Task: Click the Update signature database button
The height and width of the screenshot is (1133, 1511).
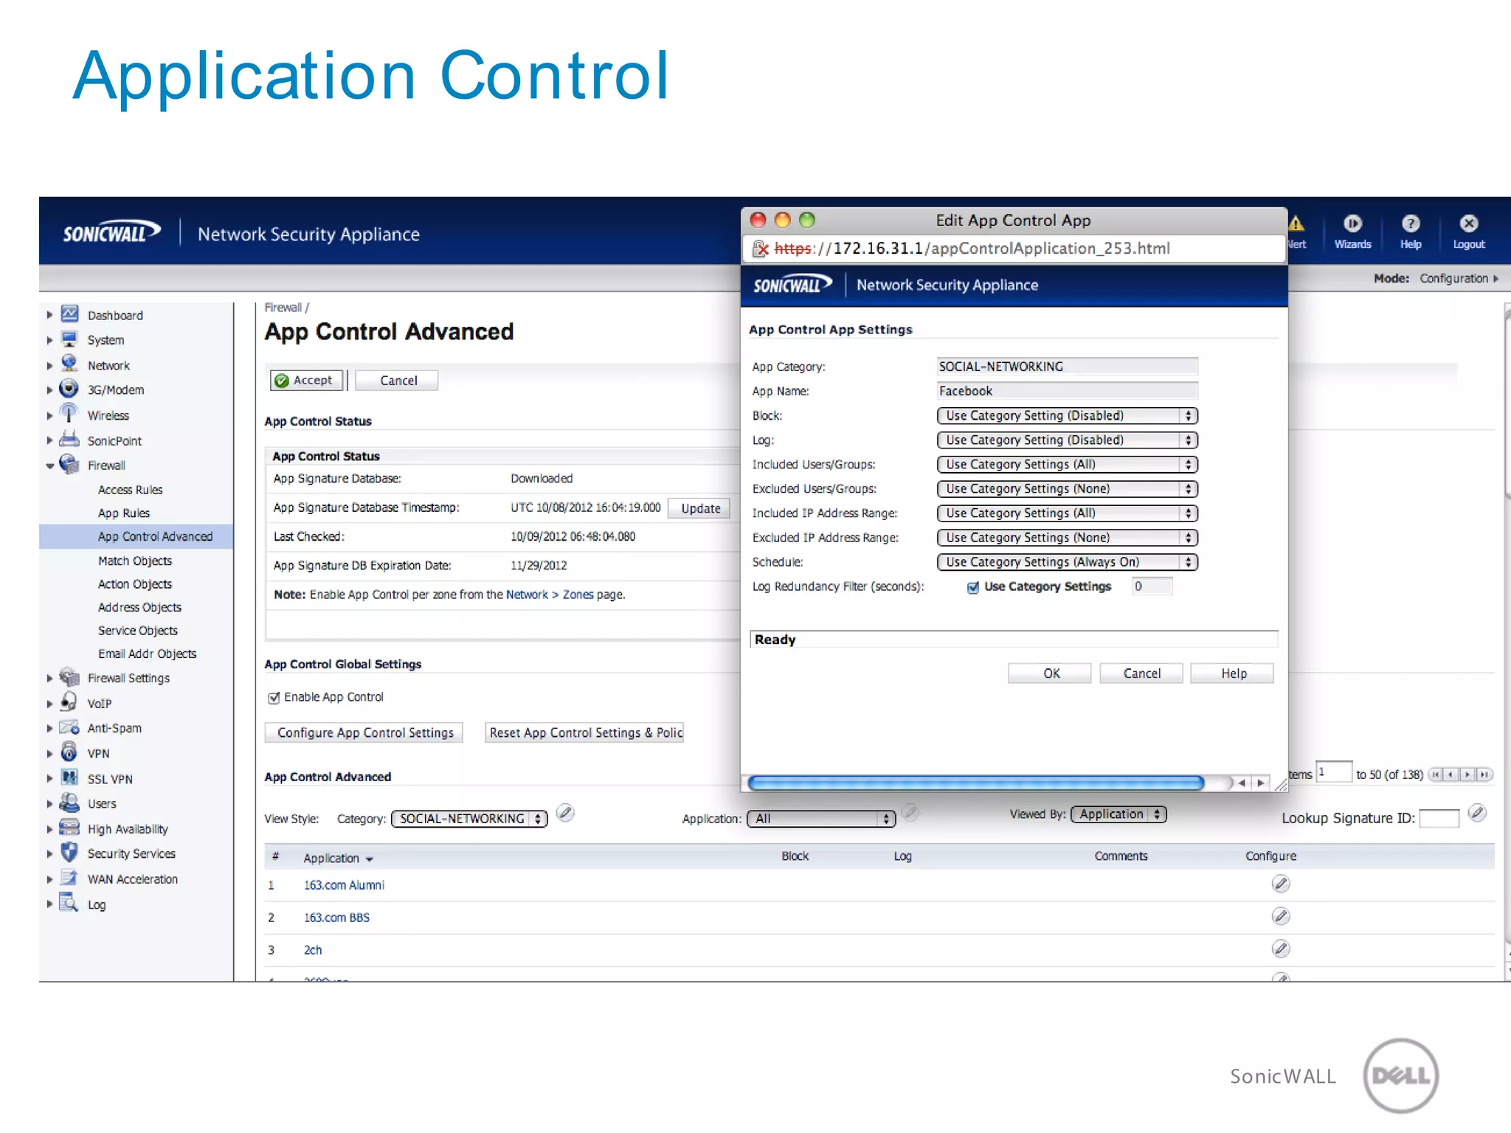Action: tap(699, 508)
